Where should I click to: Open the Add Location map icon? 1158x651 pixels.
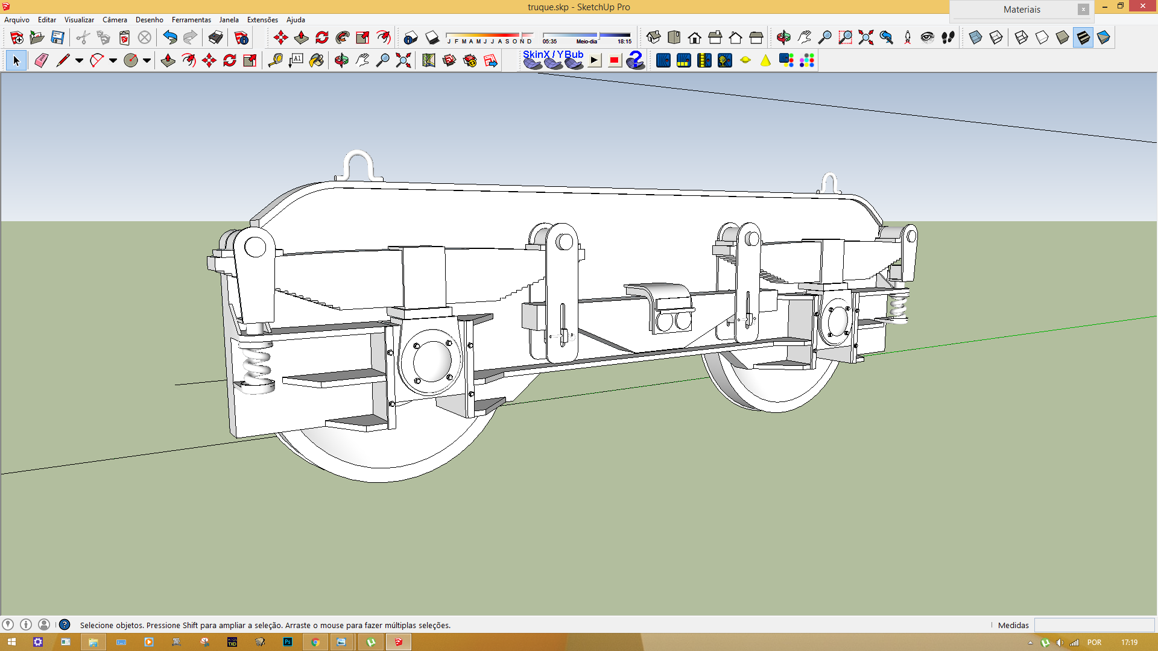429,60
